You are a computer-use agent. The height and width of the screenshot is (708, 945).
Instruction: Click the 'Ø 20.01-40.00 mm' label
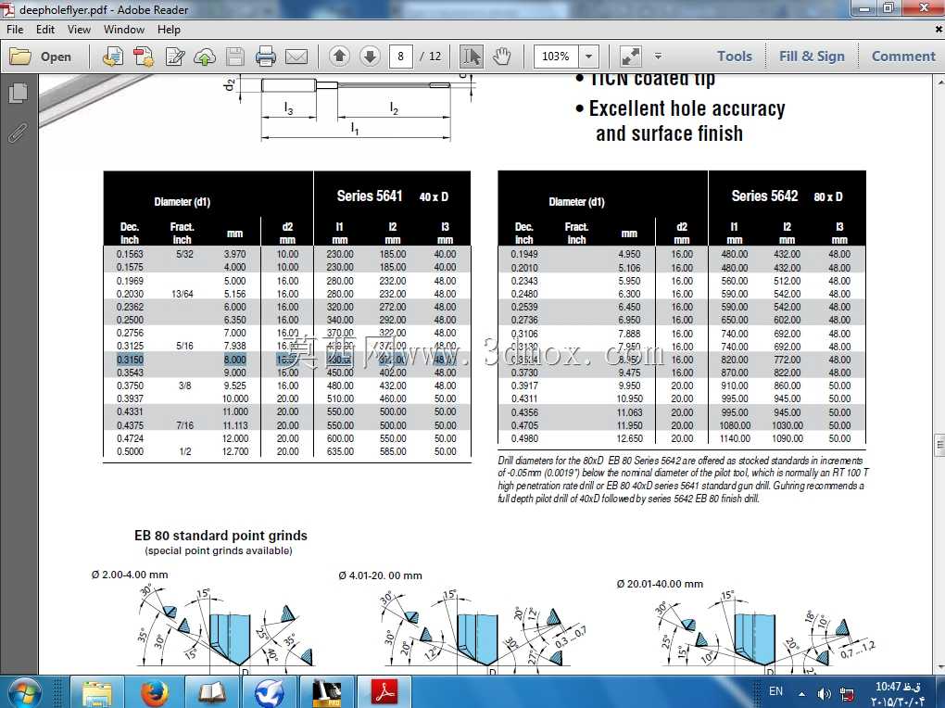(x=660, y=584)
